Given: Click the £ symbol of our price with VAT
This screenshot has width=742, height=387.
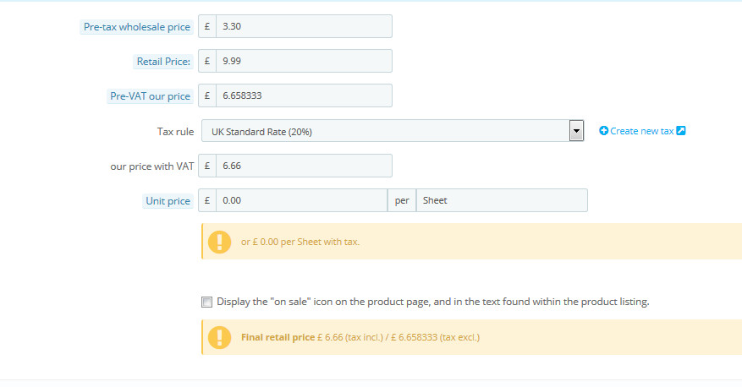Looking at the screenshot, I should point(207,166).
